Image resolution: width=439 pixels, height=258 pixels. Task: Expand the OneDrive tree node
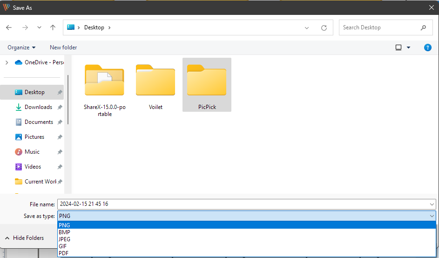(7, 62)
